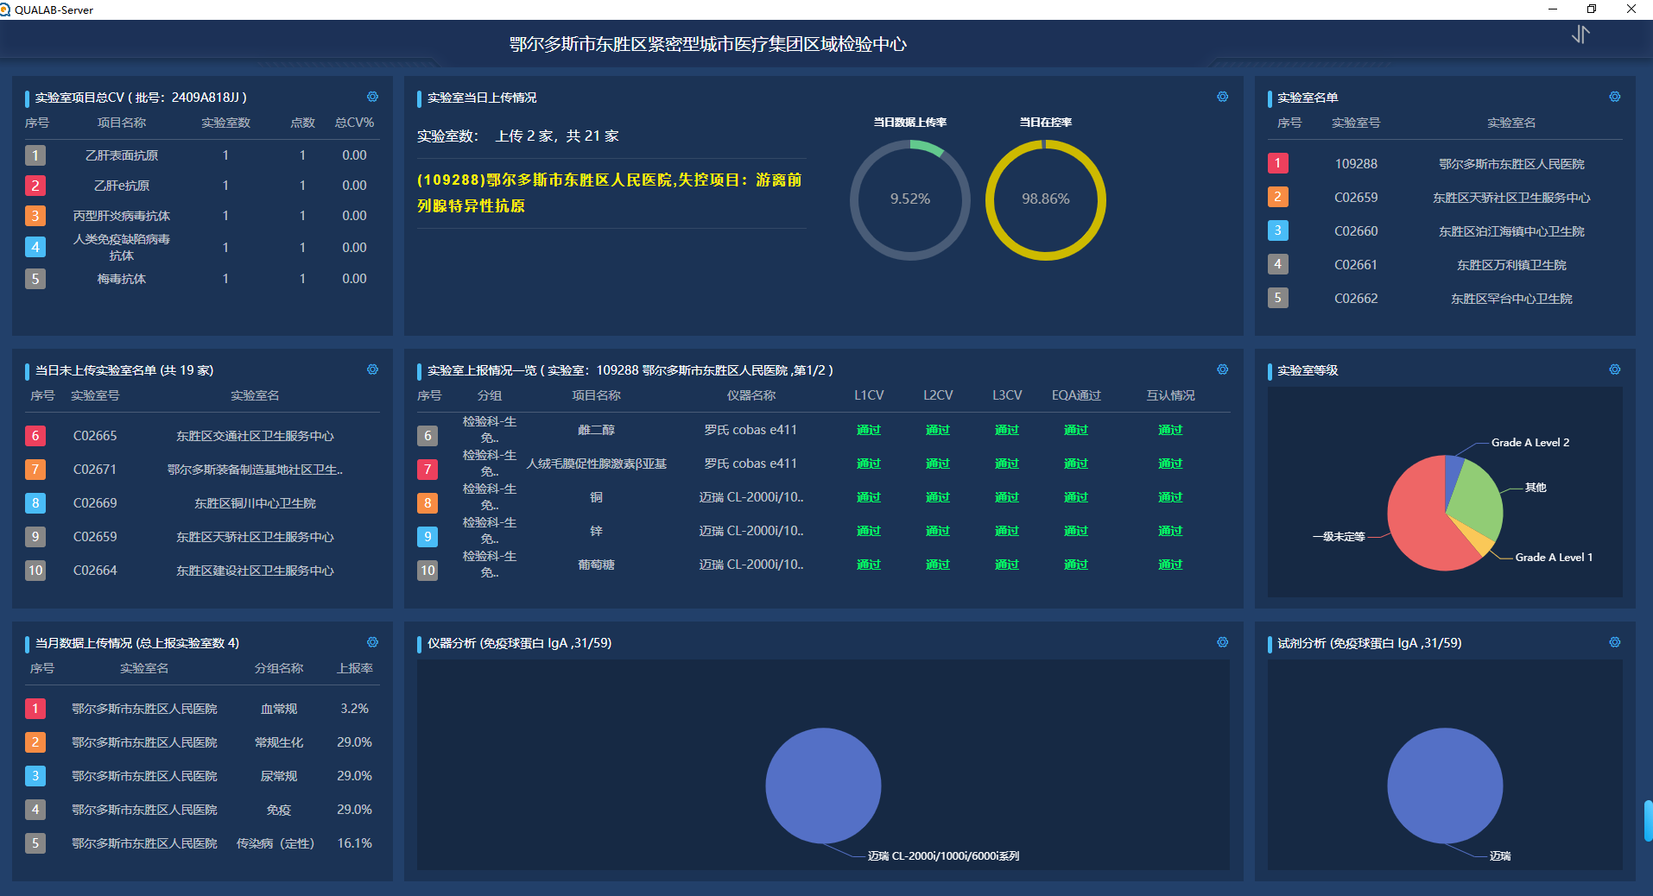
Task: Click the 当日数据上传率 9.52% ring gauge
Action: click(910, 199)
